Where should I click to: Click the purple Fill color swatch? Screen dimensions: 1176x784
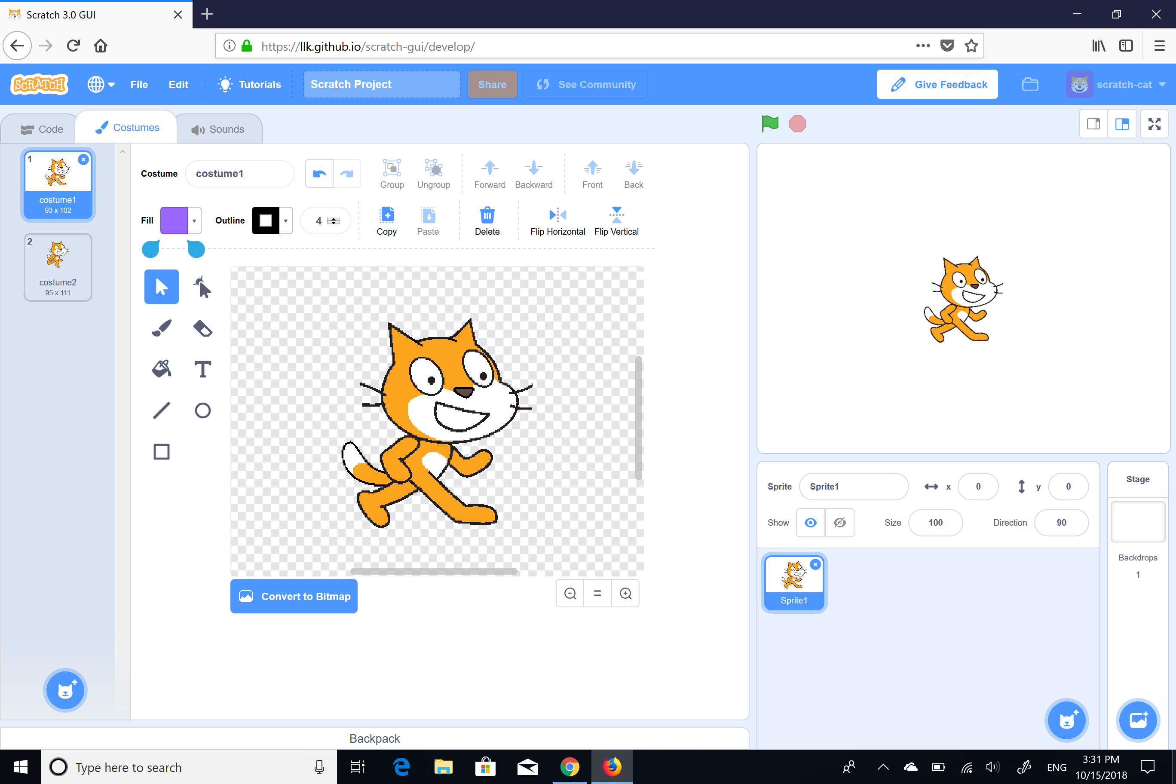[x=174, y=220]
